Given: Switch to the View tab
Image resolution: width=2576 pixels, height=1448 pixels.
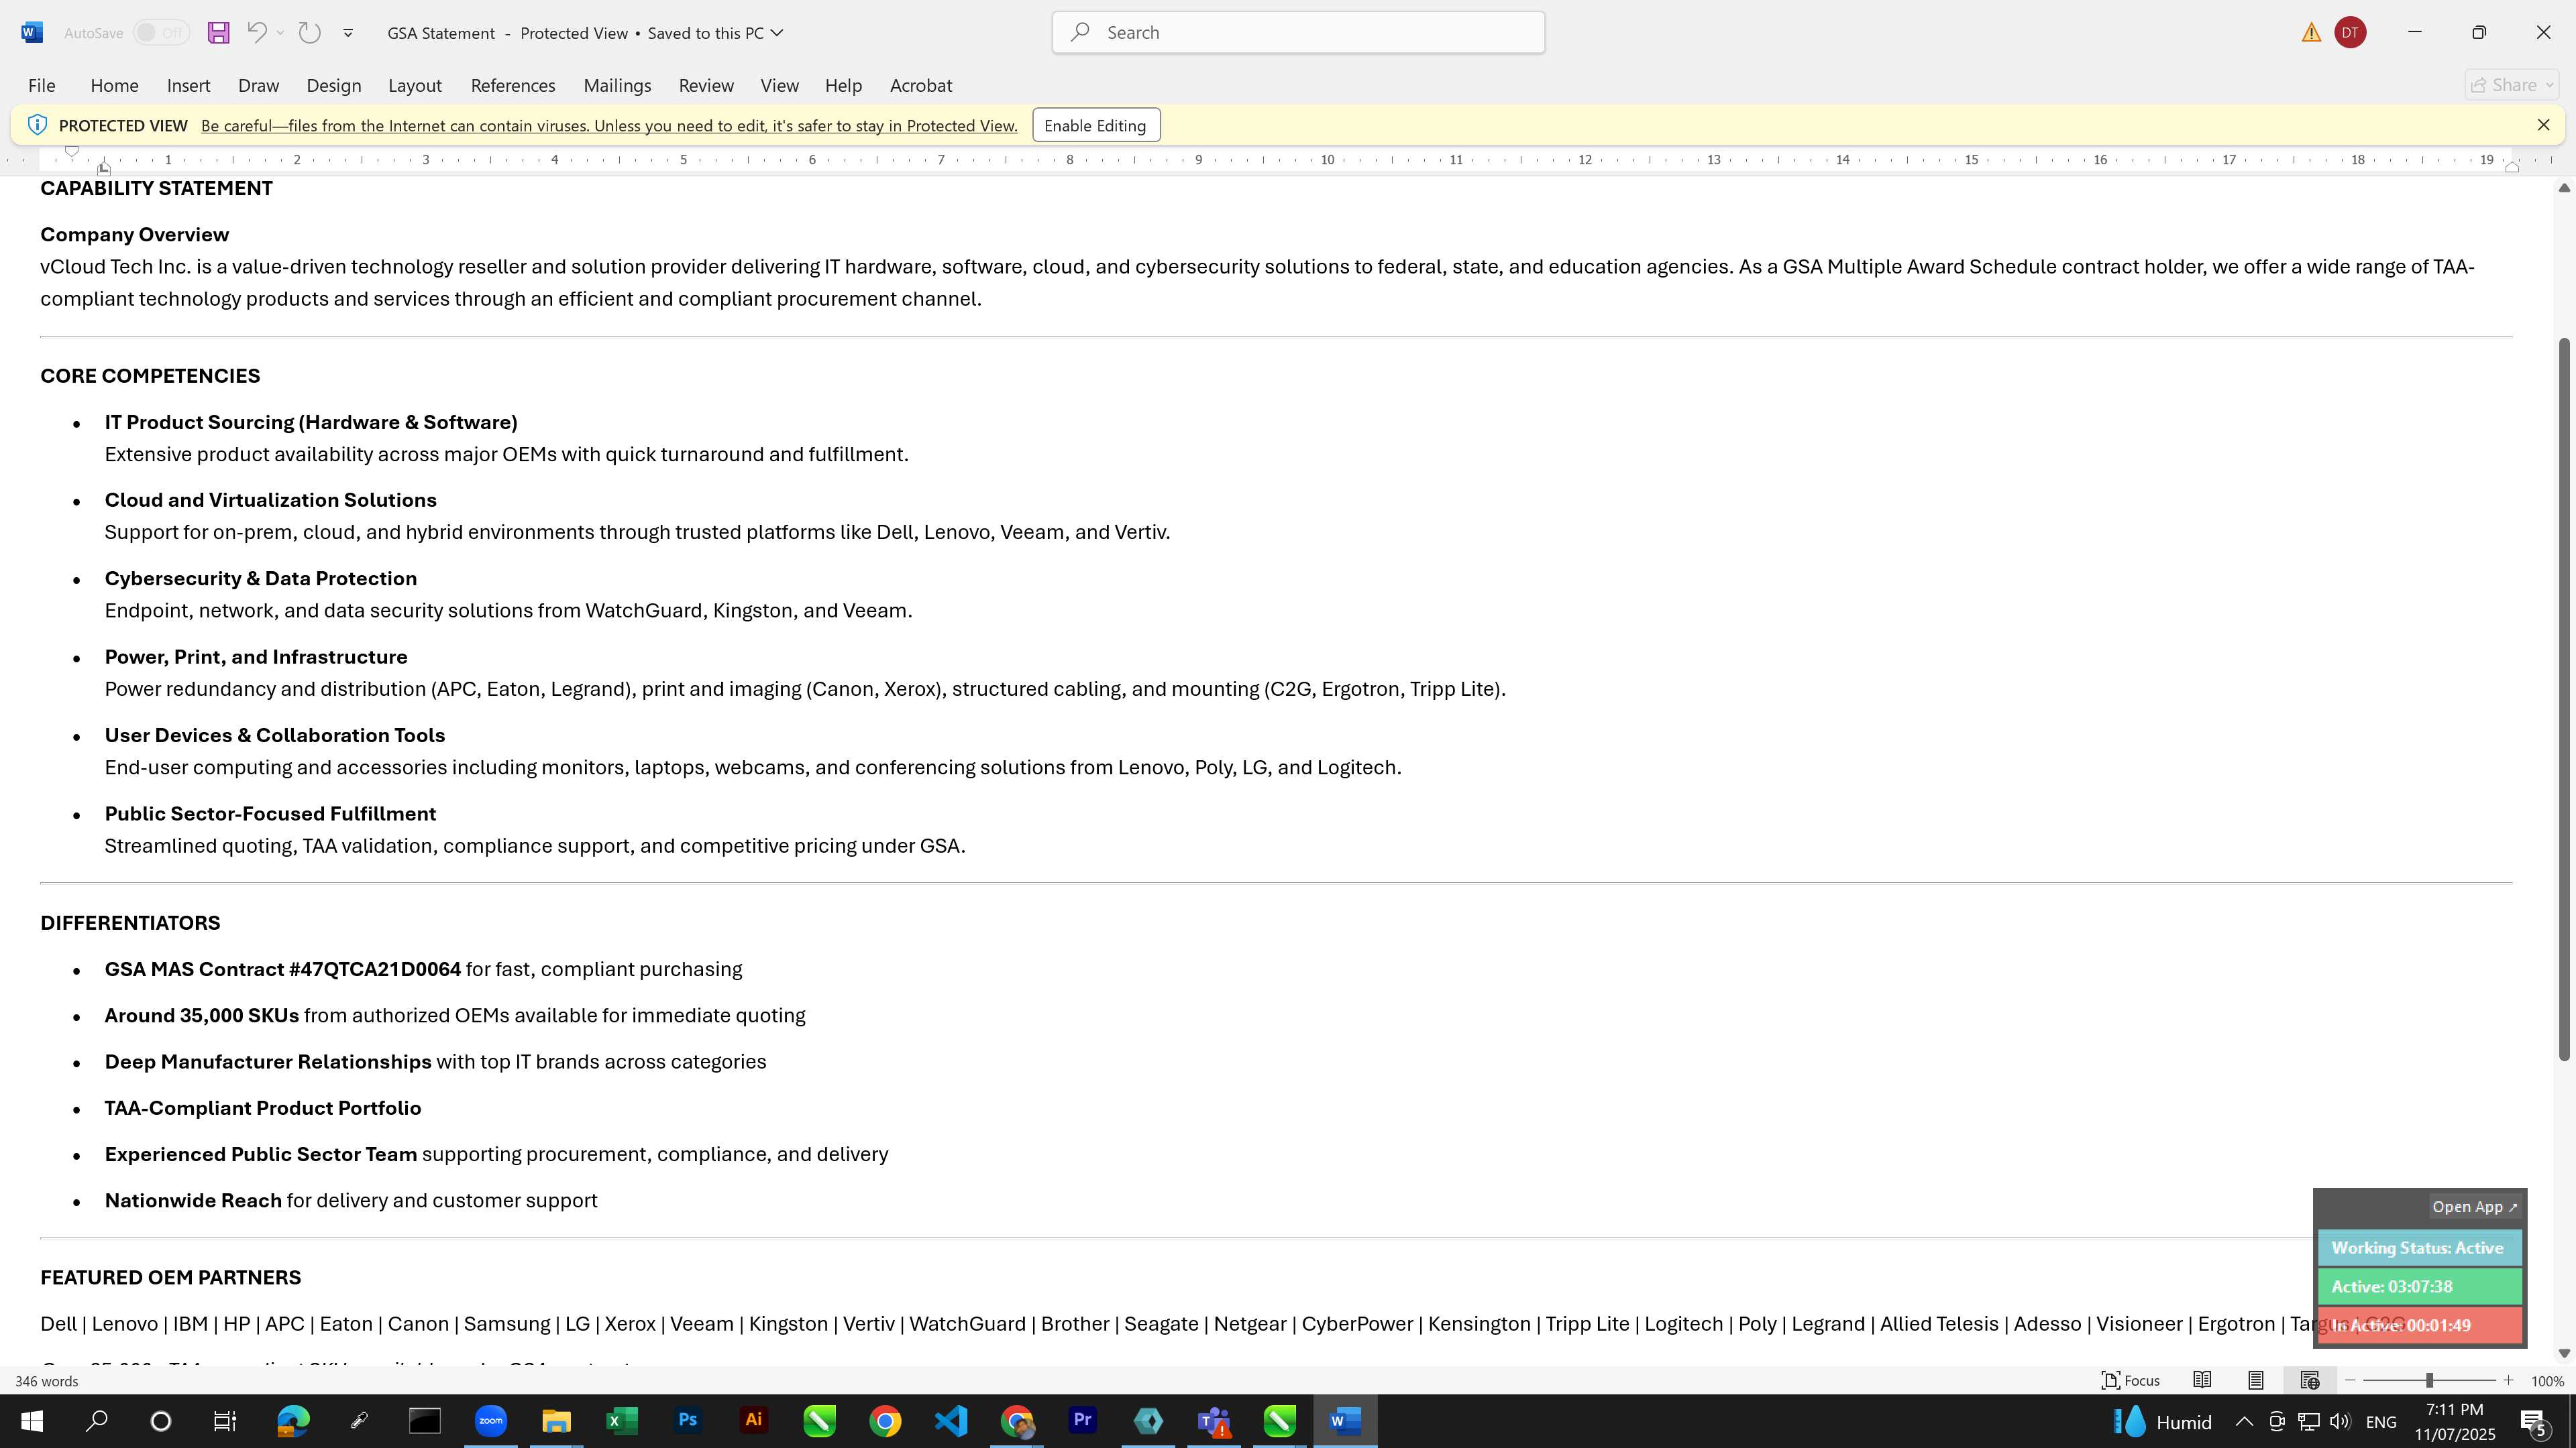Looking at the screenshot, I should [779, 86].
